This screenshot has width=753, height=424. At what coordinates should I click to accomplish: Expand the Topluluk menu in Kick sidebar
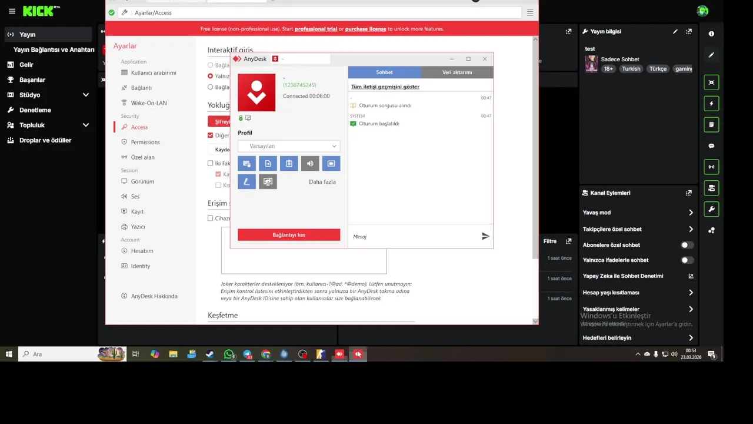(x=86, y=125)
